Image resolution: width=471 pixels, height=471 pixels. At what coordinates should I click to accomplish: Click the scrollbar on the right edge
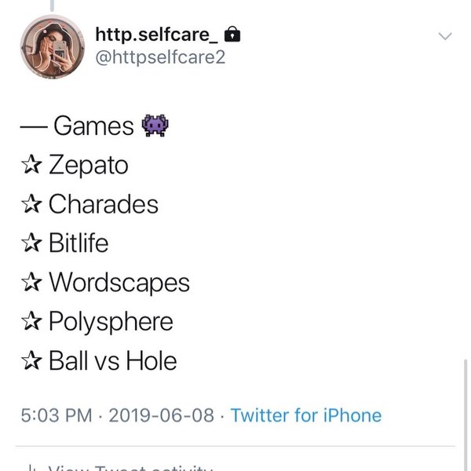point(466,408)
